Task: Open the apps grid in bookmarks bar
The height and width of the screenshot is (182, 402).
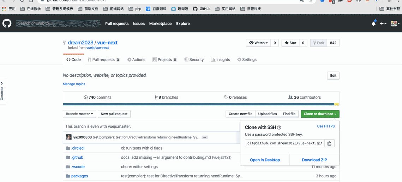Action: pos(4,9)
